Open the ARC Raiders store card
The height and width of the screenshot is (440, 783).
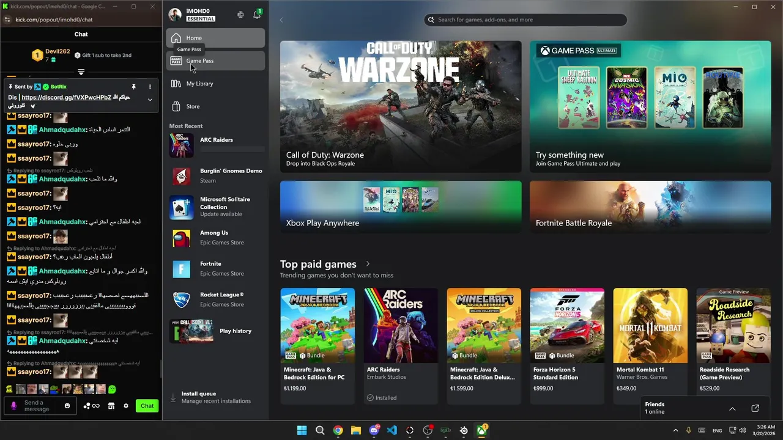(x=401, y=346)
